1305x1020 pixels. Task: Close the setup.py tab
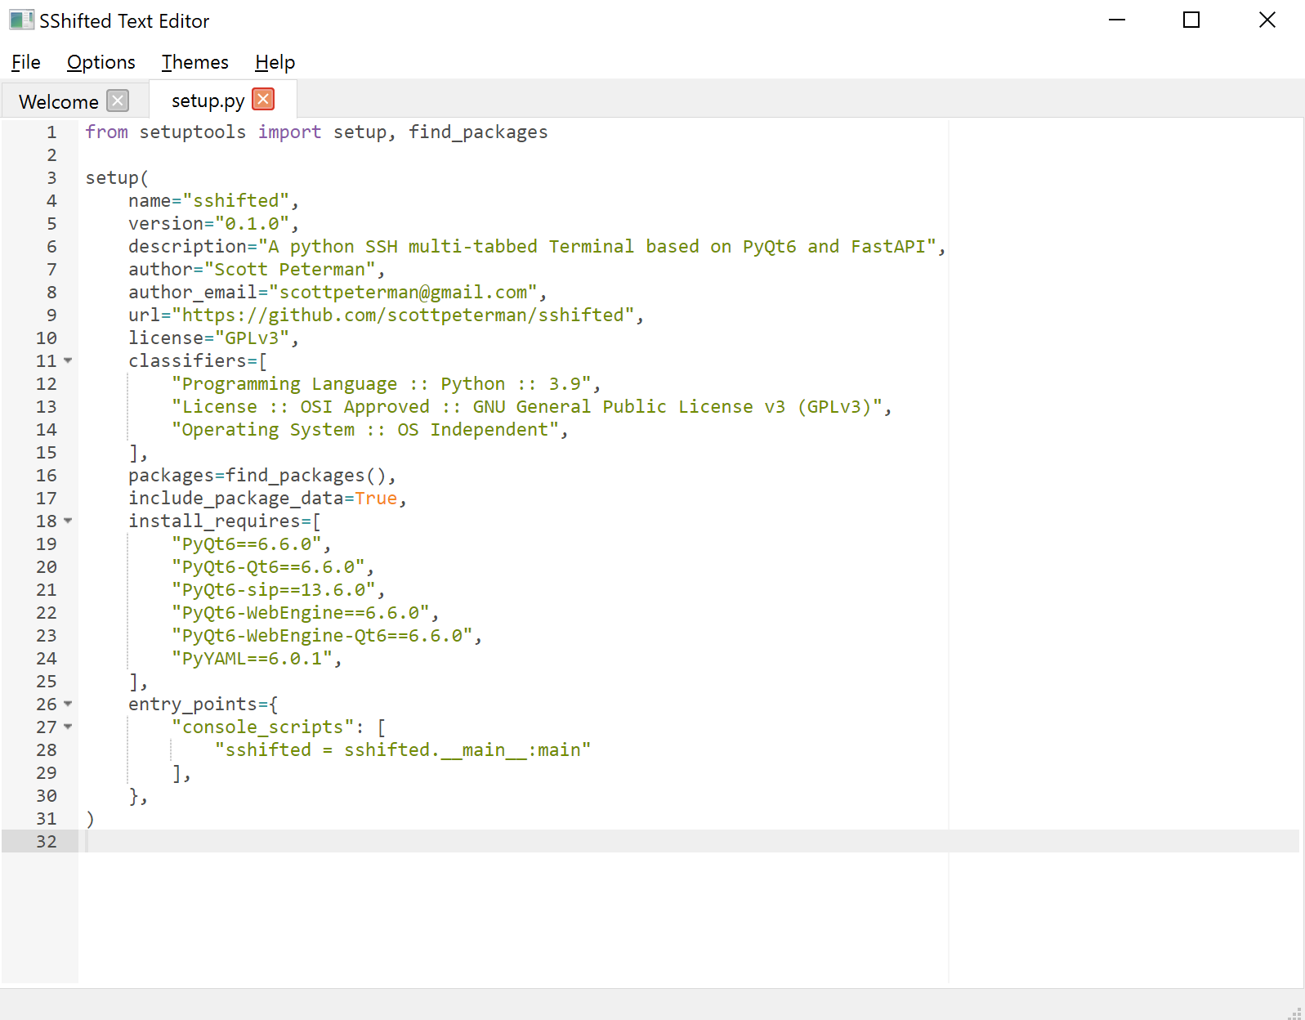tap(263, 99)
